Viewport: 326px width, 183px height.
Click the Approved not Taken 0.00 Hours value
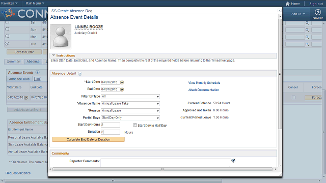click(x=221, y=110)
